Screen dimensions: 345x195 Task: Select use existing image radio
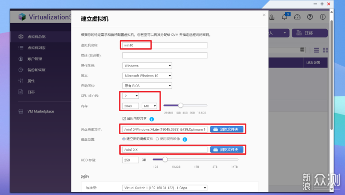[x=157, y=139]
